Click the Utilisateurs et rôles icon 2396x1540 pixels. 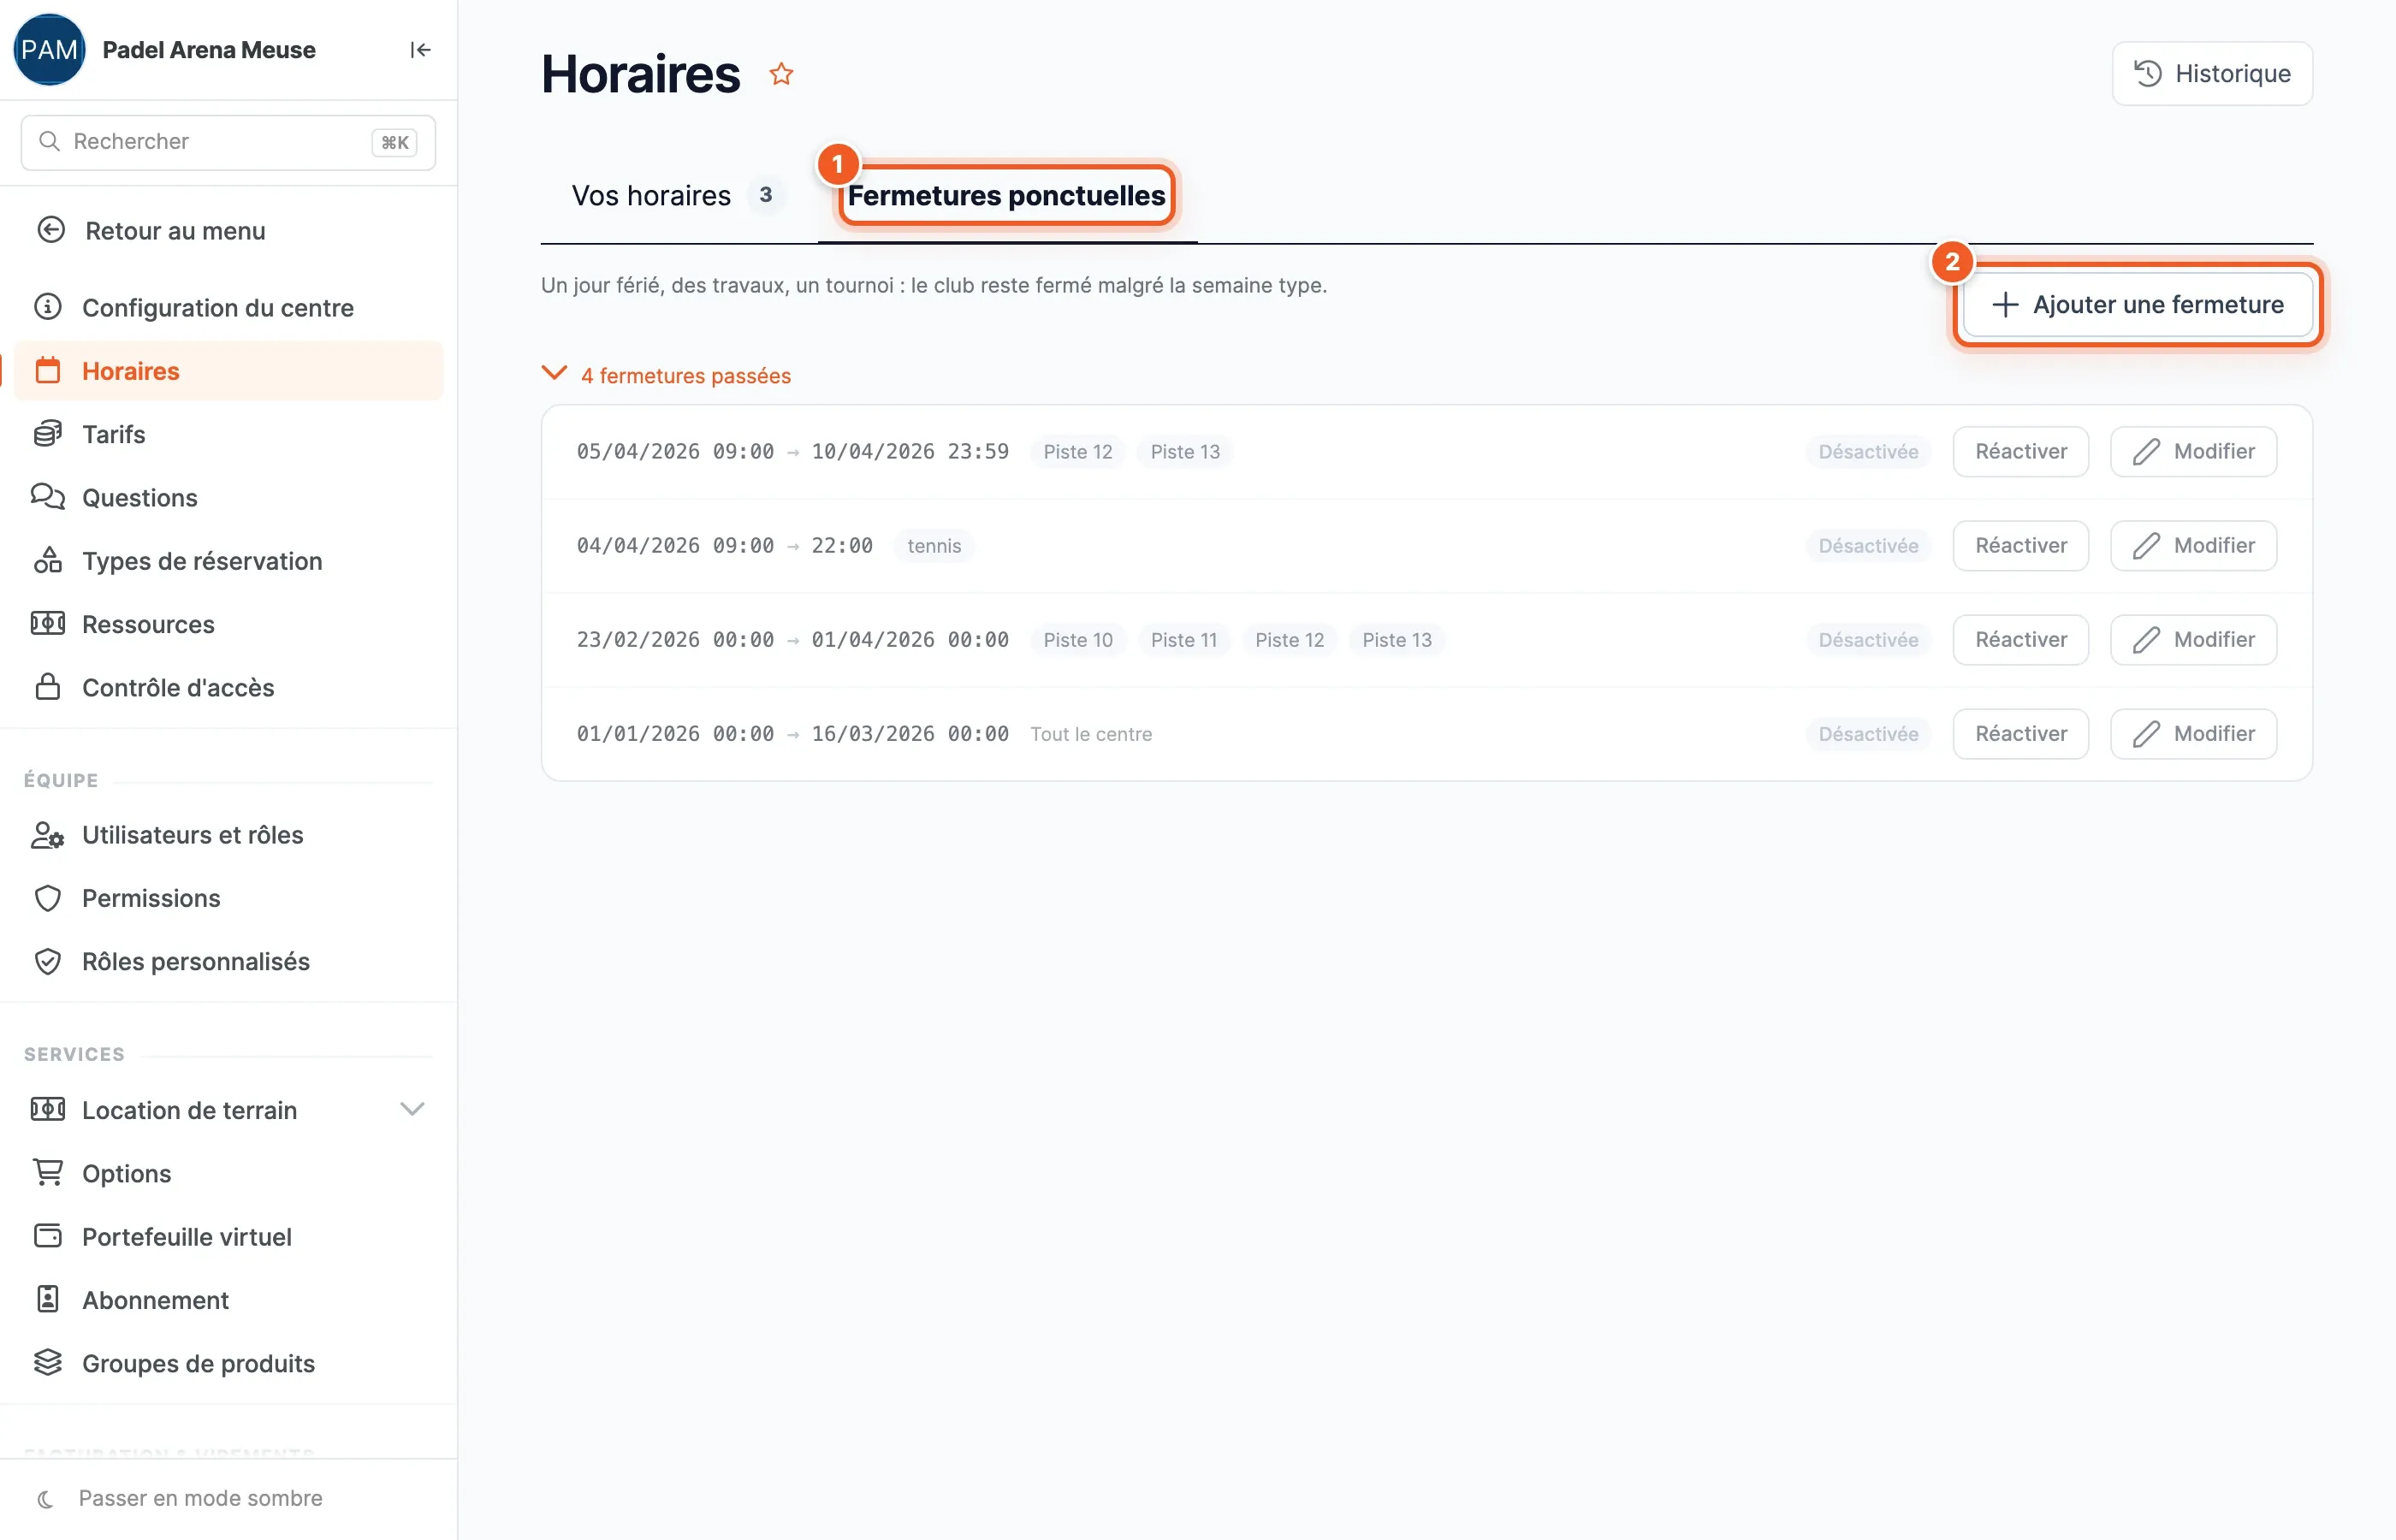click(x=48, y=834)
